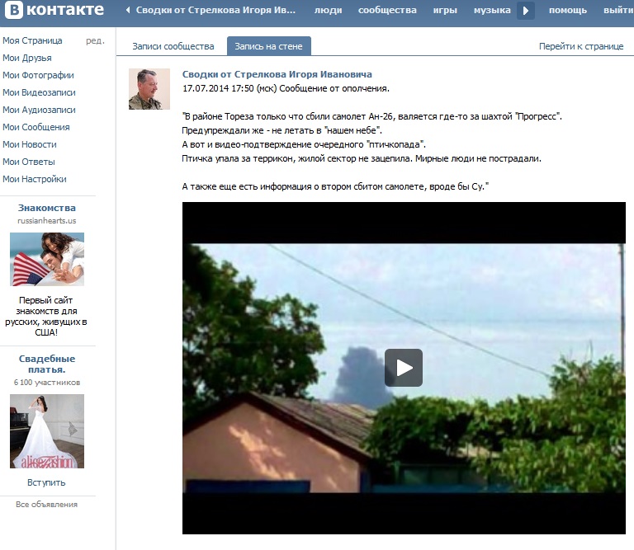Viewport: 634px width, 550px height.
Task: Click the back arrow before community title in header
Action: 128,11
